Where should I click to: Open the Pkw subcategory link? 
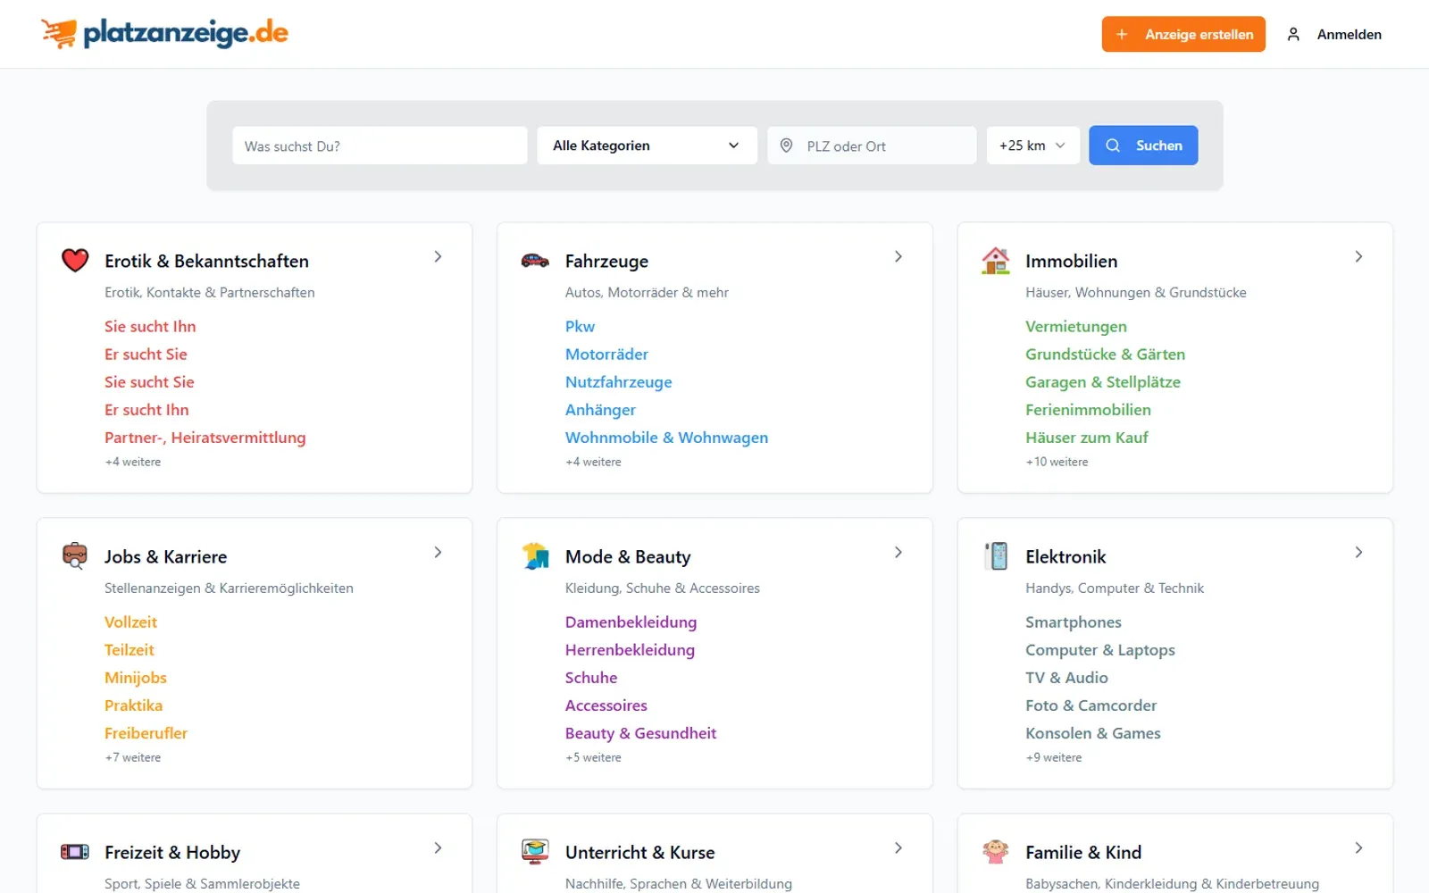[x=580, y=326]
